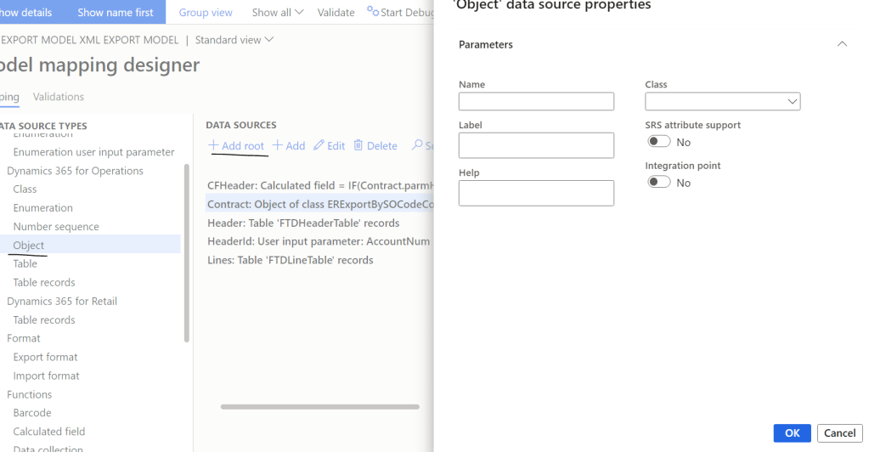This screenshot has width=869, height=452.
Task: Toggle the Integration point switch
Action: click(658, 183)
